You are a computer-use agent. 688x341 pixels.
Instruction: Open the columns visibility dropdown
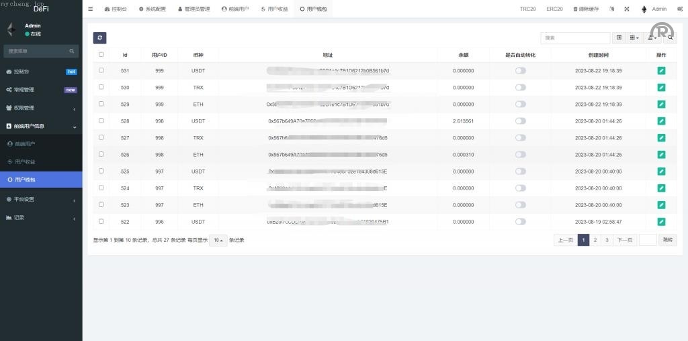click(634, 38)
